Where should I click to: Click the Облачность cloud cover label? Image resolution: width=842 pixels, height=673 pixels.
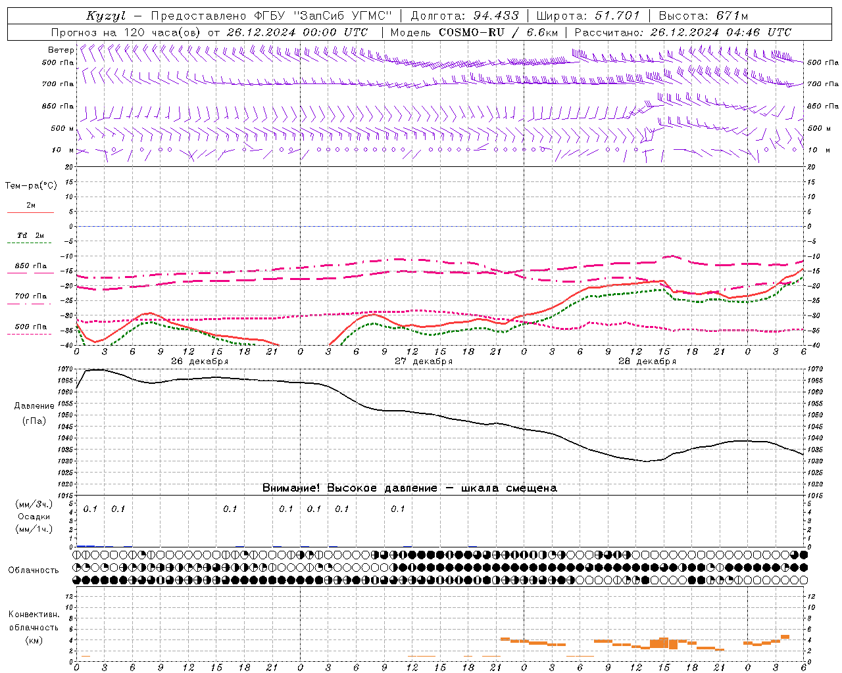pos(34,570)
